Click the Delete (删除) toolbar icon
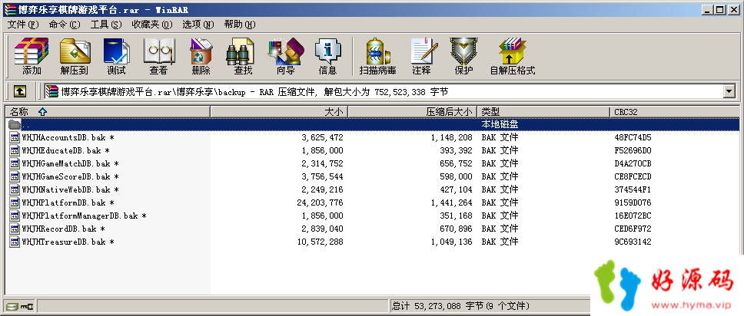This screenshot has height=316, width=744. click(201, 56)
